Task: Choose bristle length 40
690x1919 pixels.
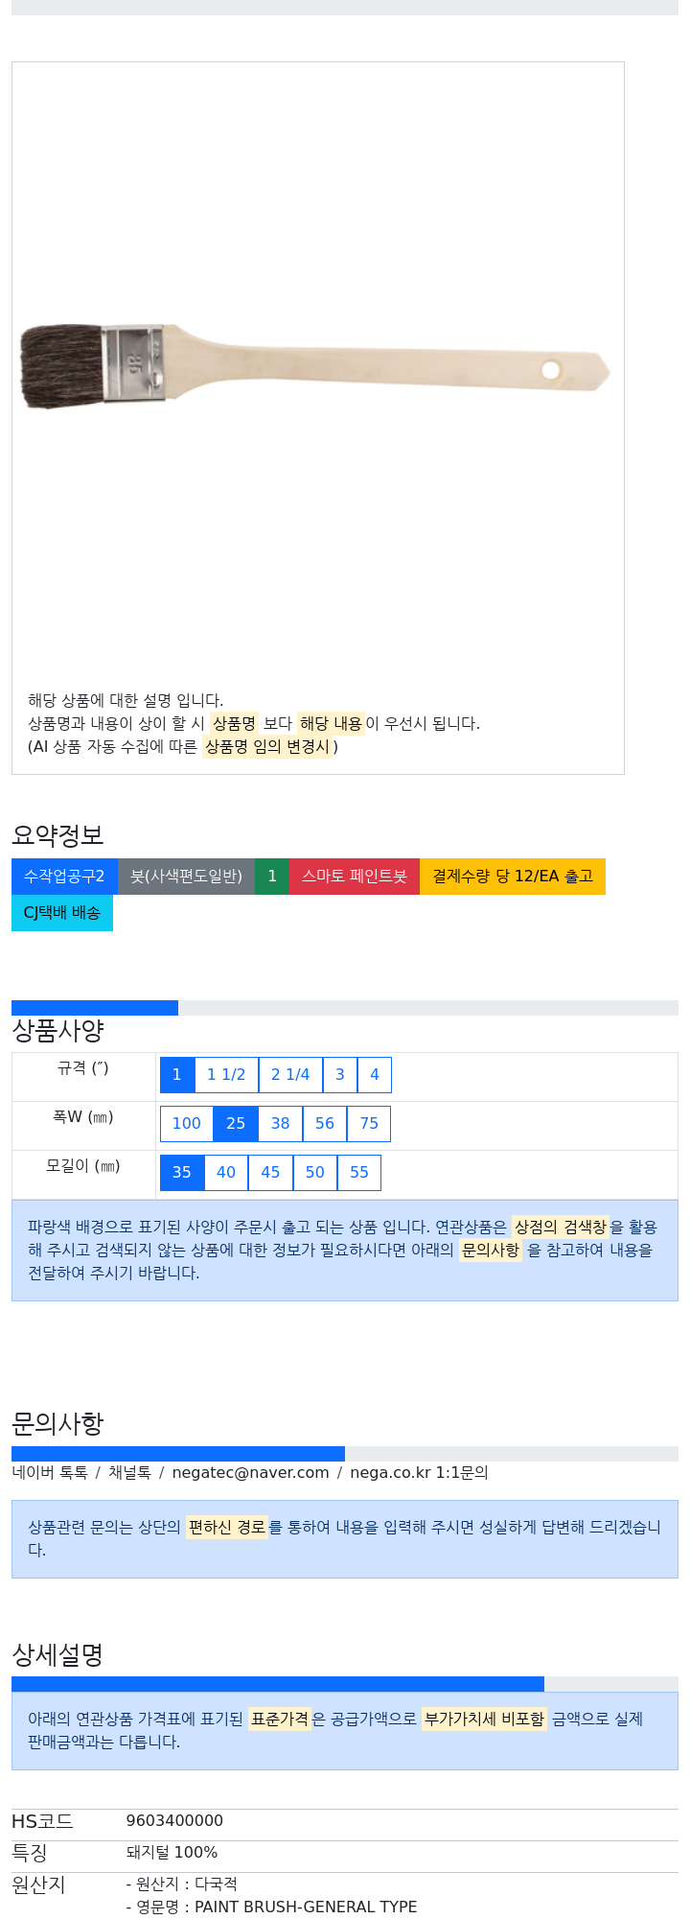Action: 226,1173
